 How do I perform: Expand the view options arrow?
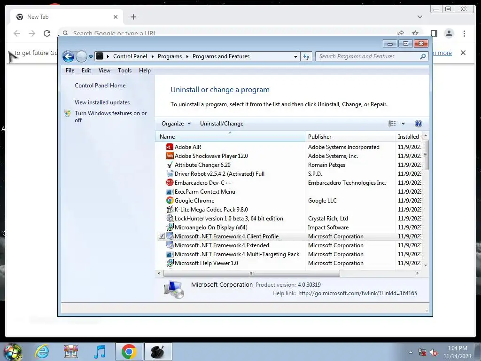tap(403, 124)
